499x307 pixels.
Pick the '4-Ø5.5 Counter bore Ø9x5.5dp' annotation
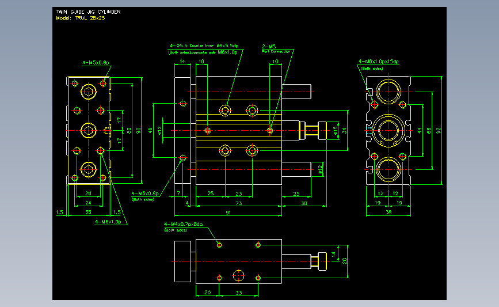[204, 46]
